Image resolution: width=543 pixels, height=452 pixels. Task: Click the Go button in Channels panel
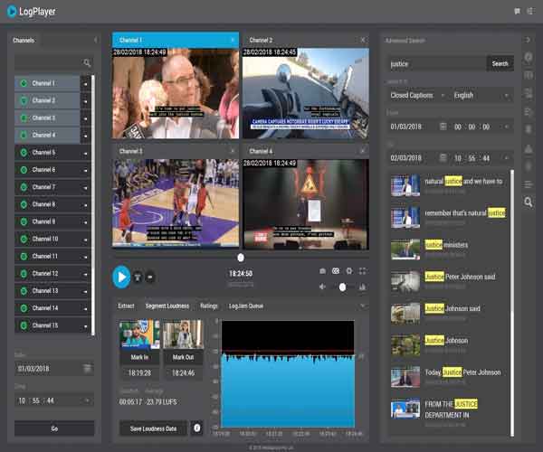tap(53, 428)
